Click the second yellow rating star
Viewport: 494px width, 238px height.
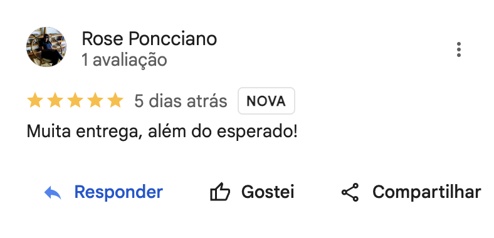55,100
